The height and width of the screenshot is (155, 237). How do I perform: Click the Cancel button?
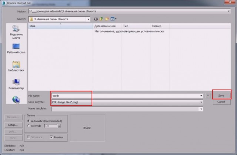tap(221, 102)
